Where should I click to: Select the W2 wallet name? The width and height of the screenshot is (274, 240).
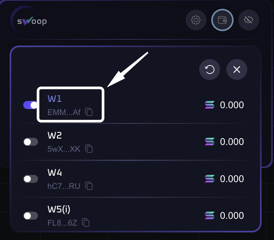coord(54,135)
